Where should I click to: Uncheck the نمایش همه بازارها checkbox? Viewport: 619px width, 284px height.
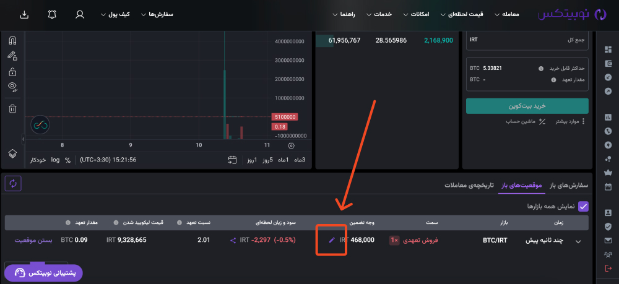tap(583, 206)
